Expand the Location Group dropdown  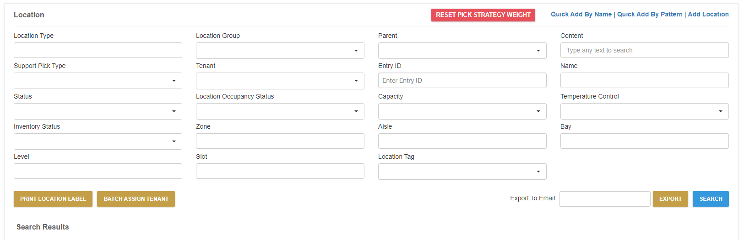tap(280, 51)
